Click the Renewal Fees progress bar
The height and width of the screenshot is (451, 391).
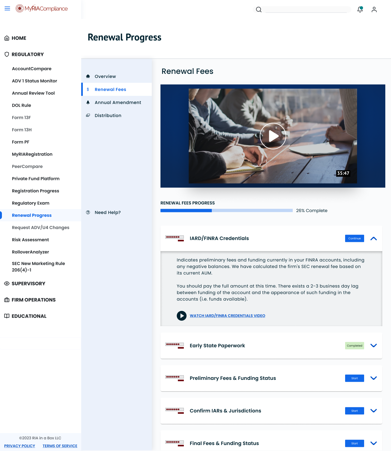click(x=226, y=210)
